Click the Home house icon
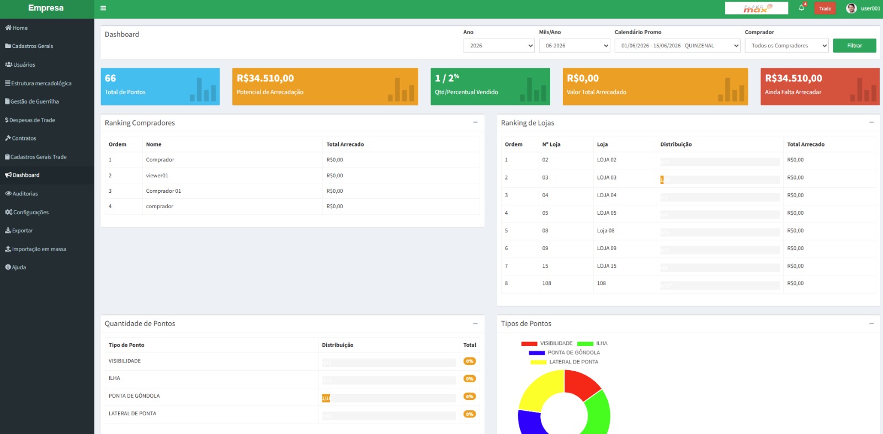 click(x=8, y=28)
